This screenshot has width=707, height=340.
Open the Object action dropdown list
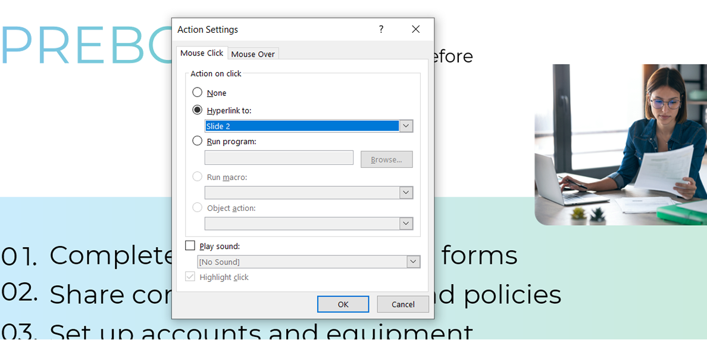[x=406, y=224]
